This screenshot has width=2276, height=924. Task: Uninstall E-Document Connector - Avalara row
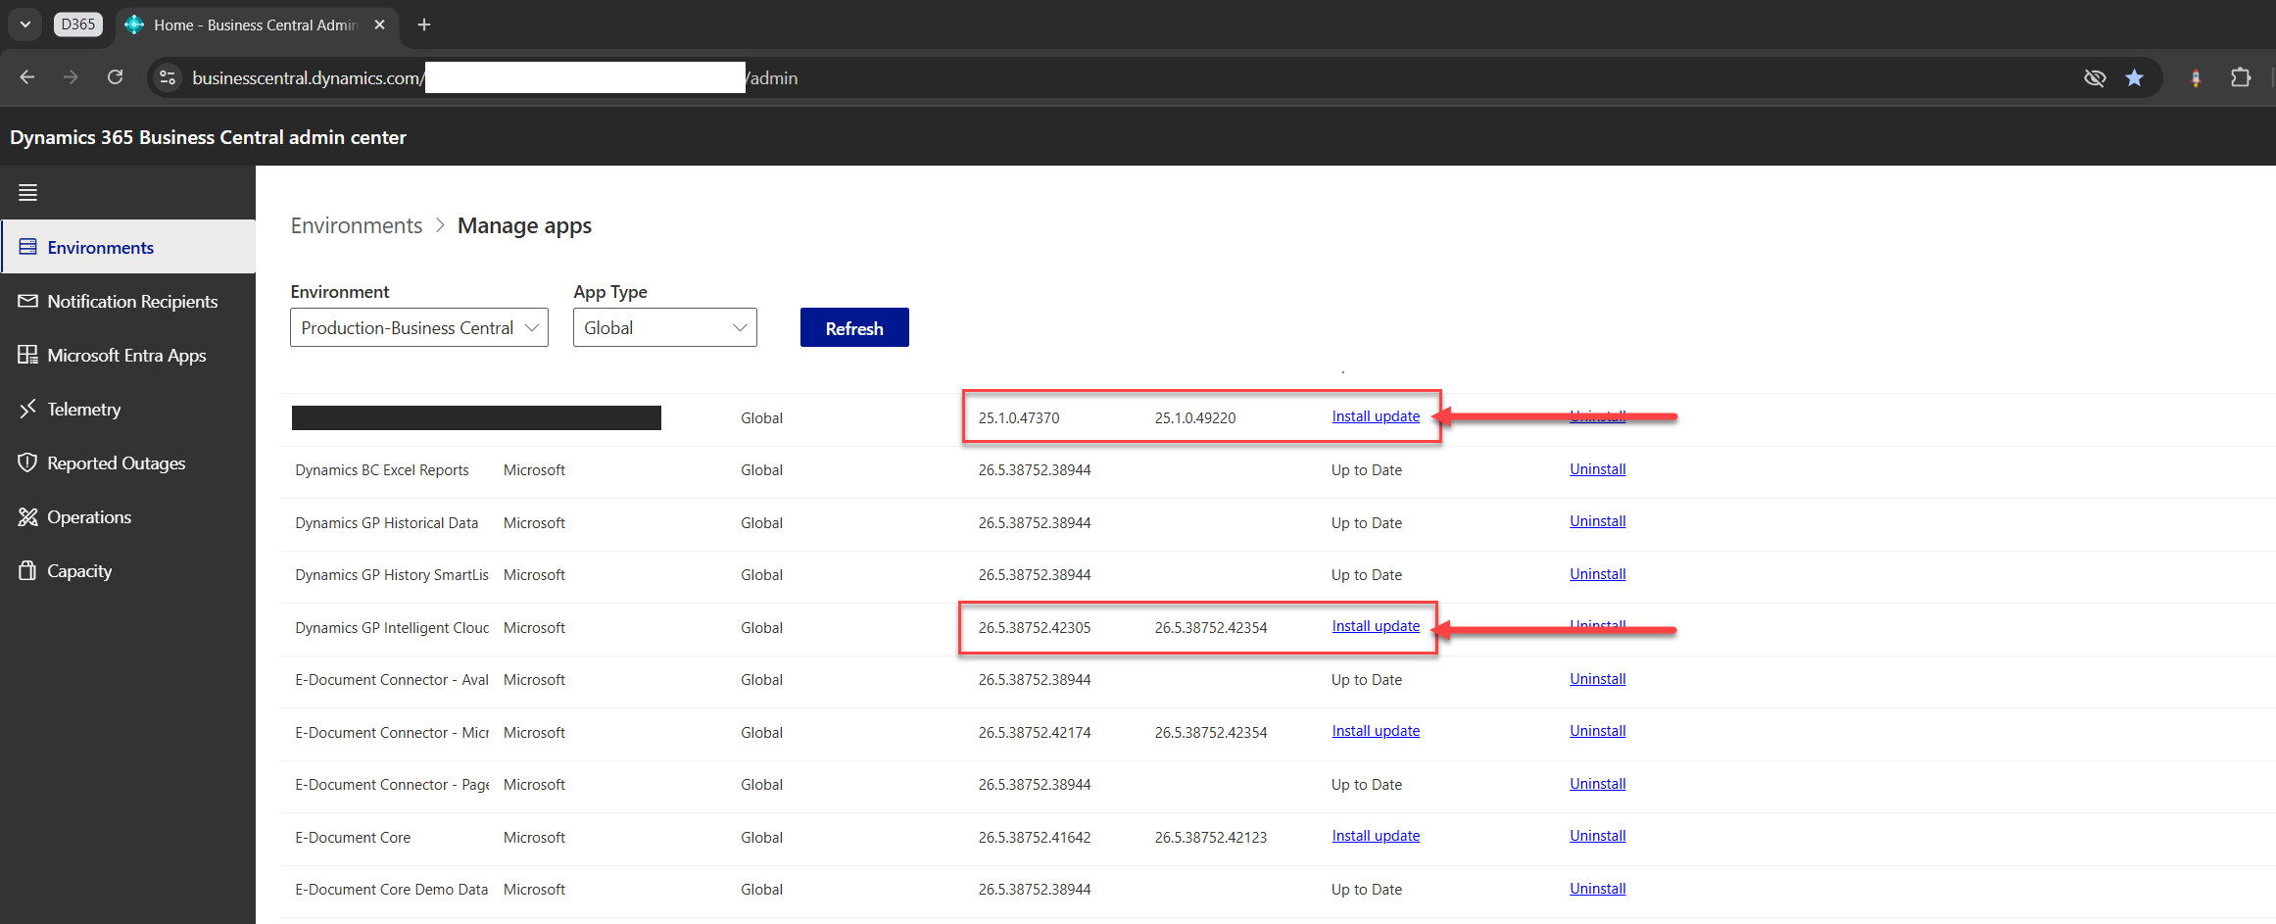point(1597,679)
